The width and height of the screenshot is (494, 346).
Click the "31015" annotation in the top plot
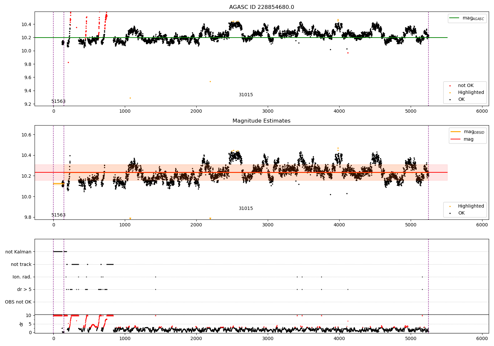tap(246, 95)
